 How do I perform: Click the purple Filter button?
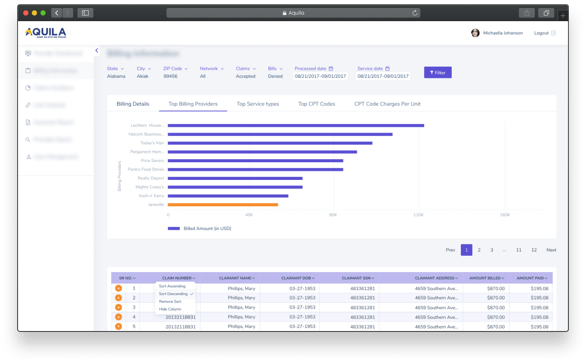click(x=438, y=72)
